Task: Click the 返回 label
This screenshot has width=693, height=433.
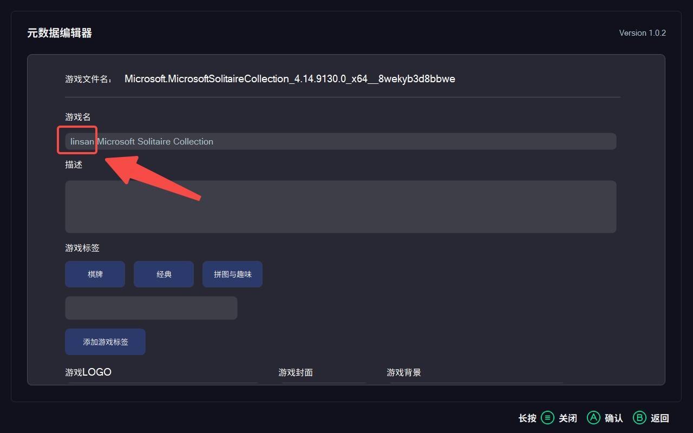Action: [x=660, y=418]
